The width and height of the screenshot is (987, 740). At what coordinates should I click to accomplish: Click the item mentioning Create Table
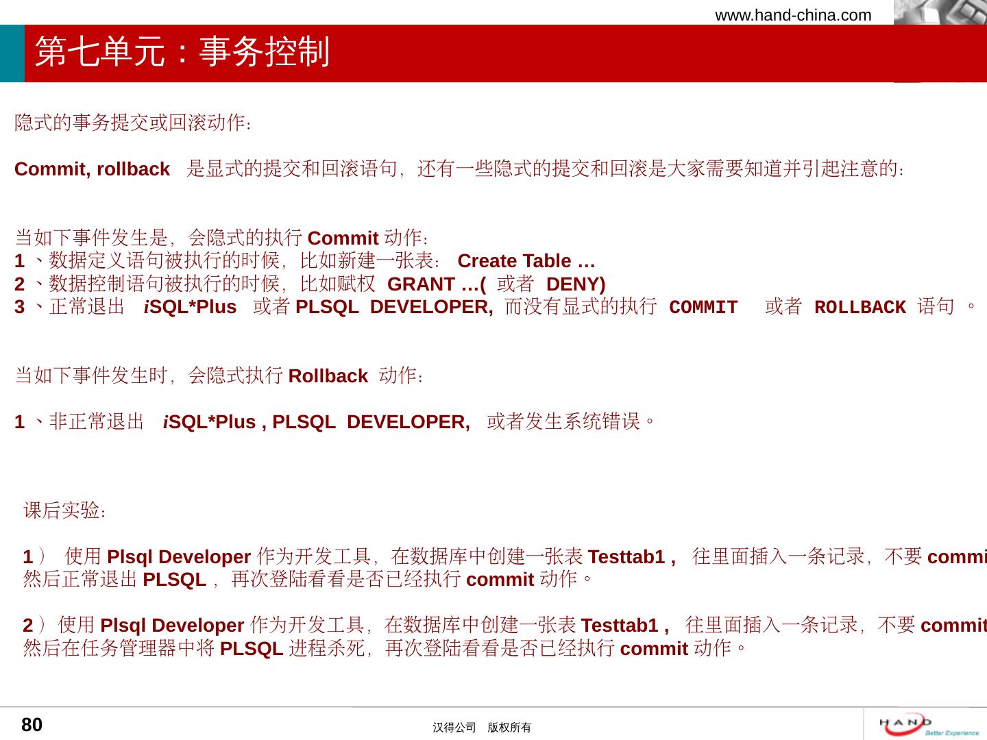(x=305, y=261)
